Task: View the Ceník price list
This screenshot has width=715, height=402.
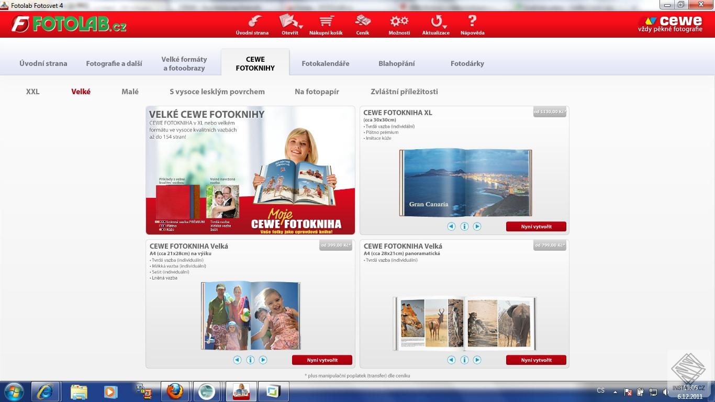Action: [363, 24]
